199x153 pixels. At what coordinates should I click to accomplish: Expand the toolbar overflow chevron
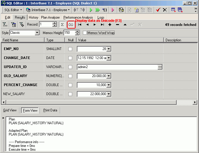pos(196,10)
